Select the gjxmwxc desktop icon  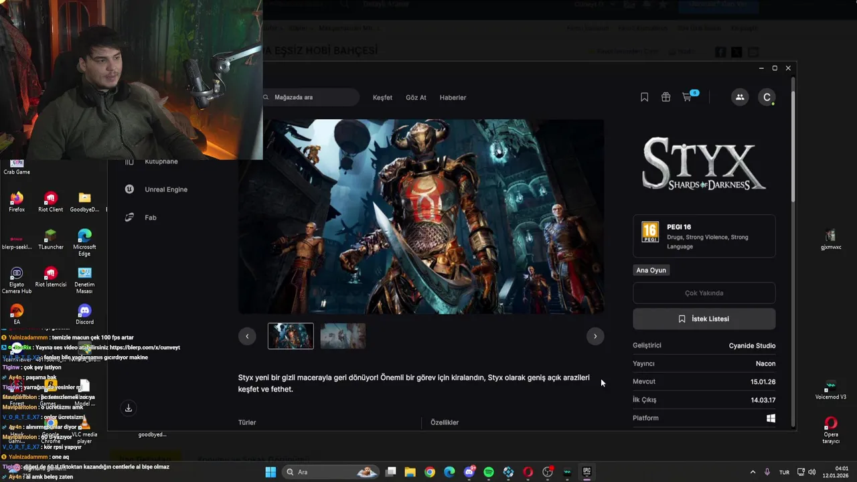(831, 240)
